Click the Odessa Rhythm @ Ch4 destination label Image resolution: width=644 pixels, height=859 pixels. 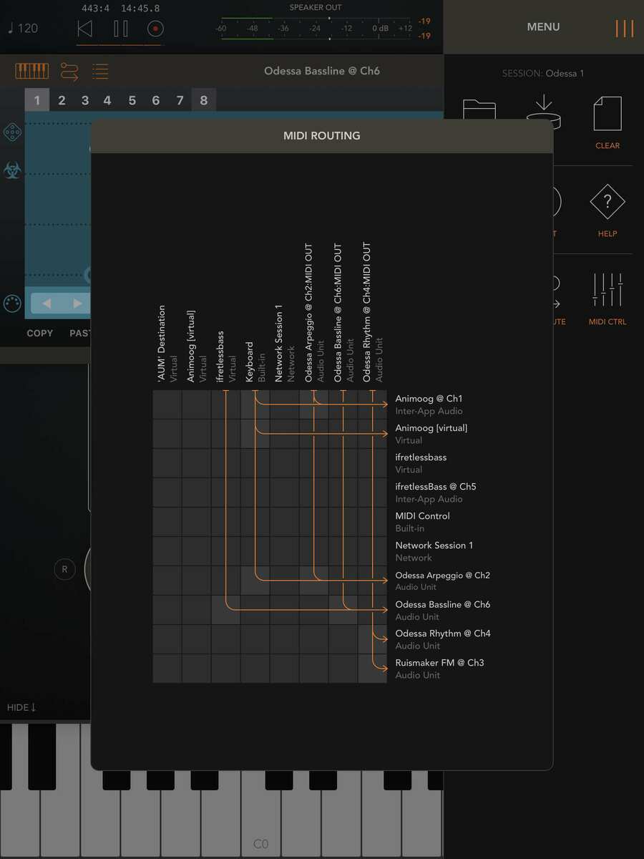coord(442,639)
